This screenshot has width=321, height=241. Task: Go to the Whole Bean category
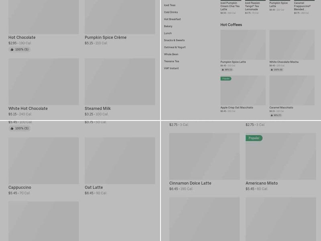pyautogui.click(x=171, y=54)
